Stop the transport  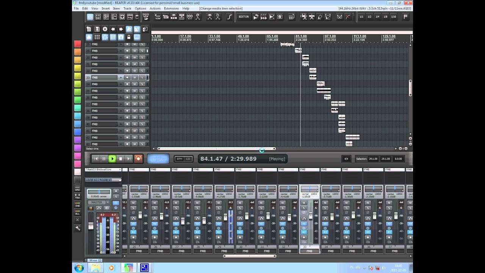[x=120, y=159]
